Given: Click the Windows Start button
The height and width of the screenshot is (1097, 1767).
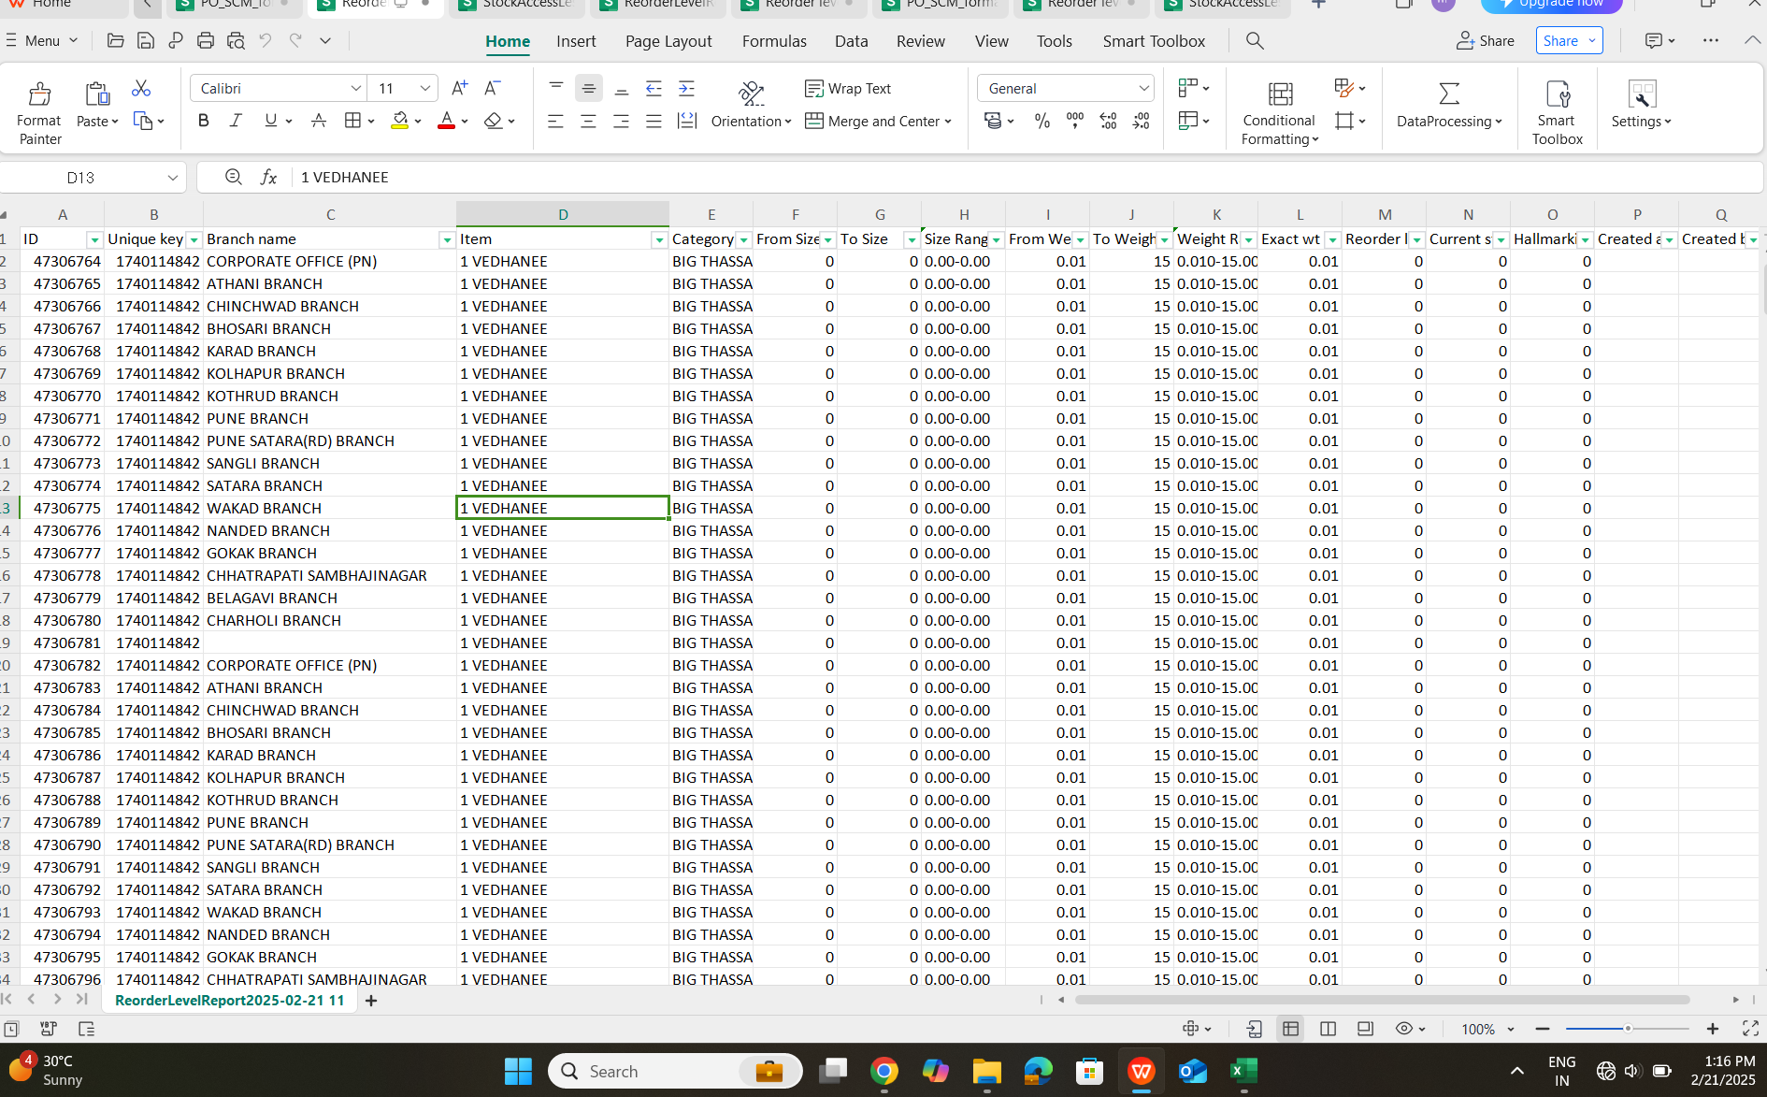Looking at the screenshot, I should click(518, 1071).
